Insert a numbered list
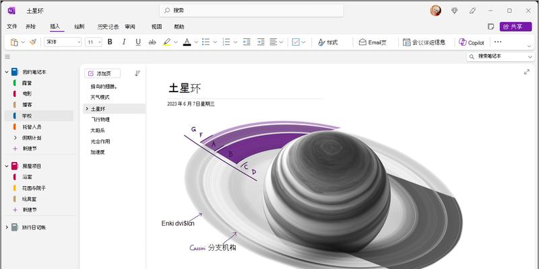This screenshot has height=269, width=539. 226,42
